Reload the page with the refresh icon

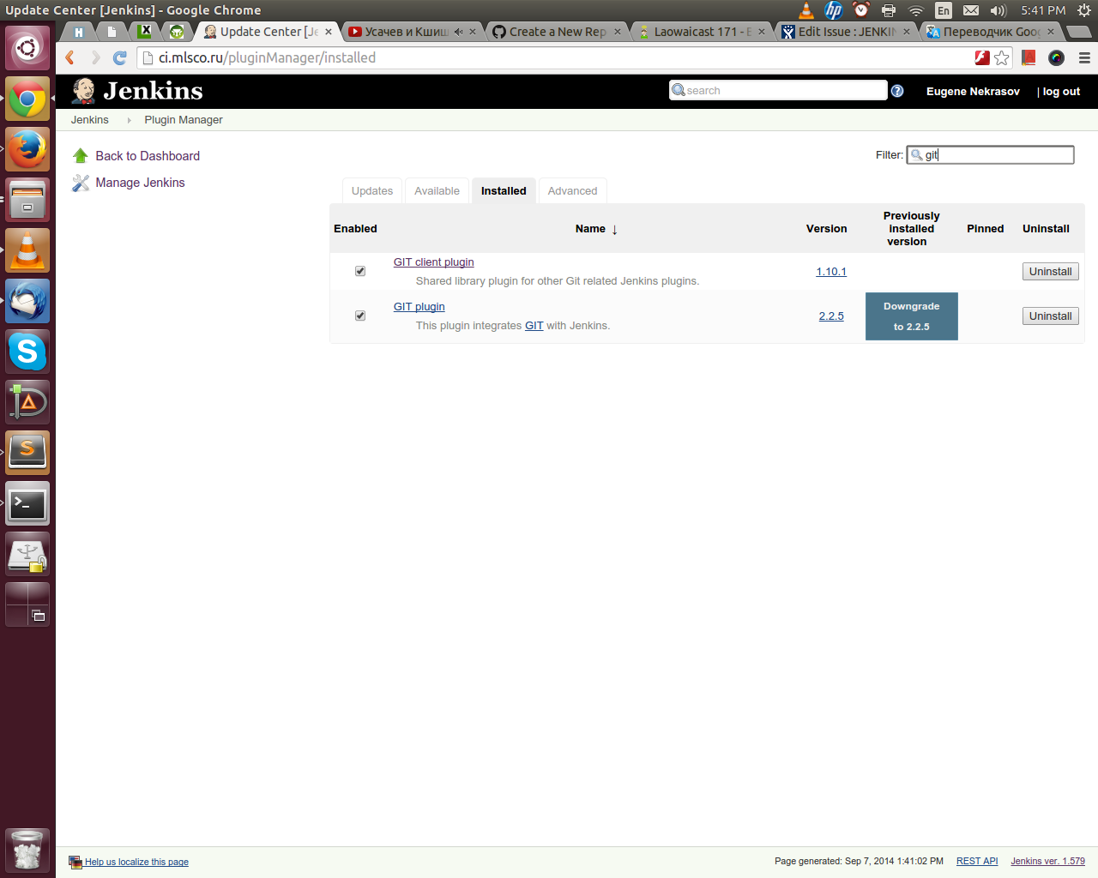tap(120, 57)
